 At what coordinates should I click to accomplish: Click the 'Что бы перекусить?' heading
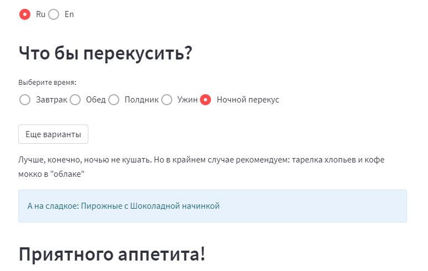(x=105, y=53)
